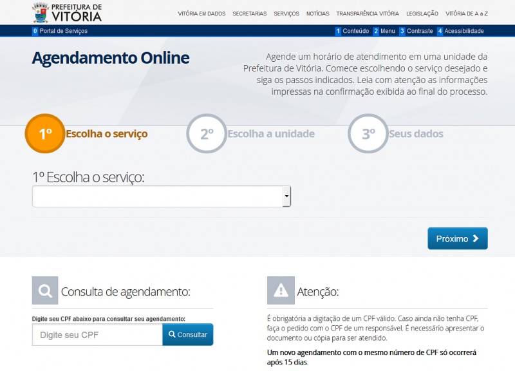Click the bold notice about 15 dias
Image resolution: width=515 pixels, height=371 pixels.
(371, 357)
